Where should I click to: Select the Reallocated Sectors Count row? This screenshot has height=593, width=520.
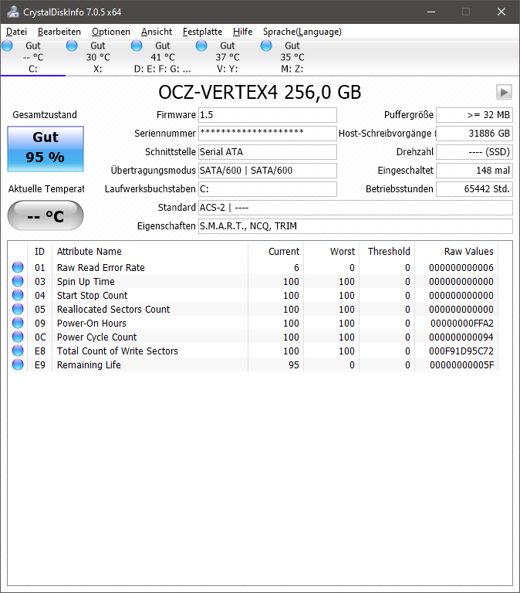pos(253,309)
